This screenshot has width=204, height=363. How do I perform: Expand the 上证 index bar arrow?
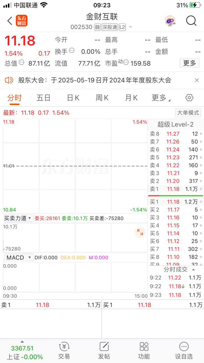22,342
